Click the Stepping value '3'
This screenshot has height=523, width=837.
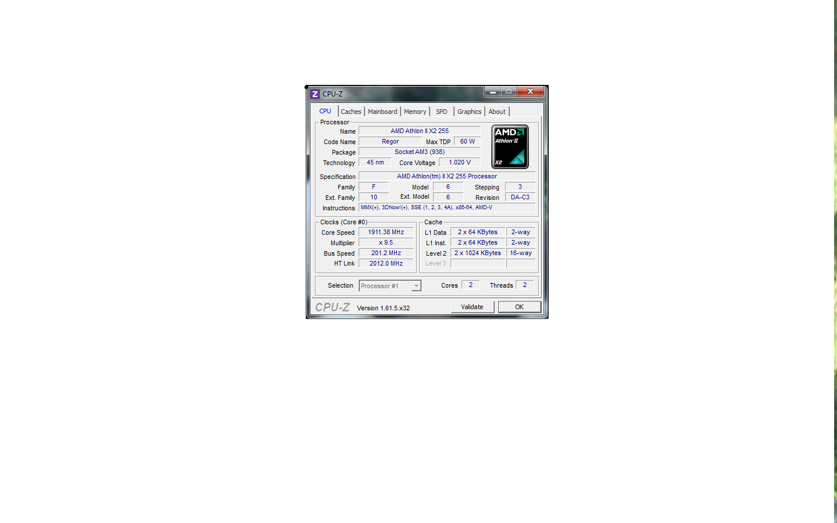[x=520, y=187]
